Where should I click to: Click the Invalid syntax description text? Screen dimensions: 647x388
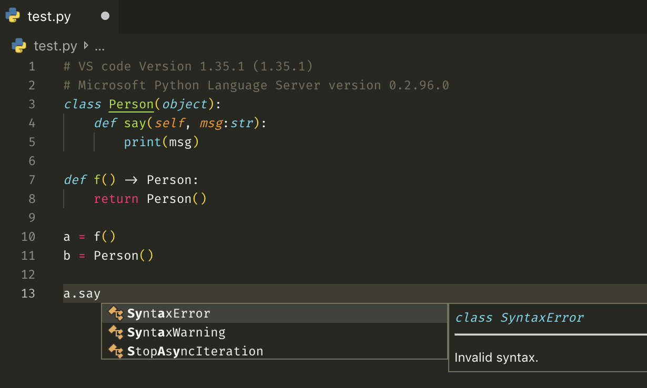click(x=496, y=357)
